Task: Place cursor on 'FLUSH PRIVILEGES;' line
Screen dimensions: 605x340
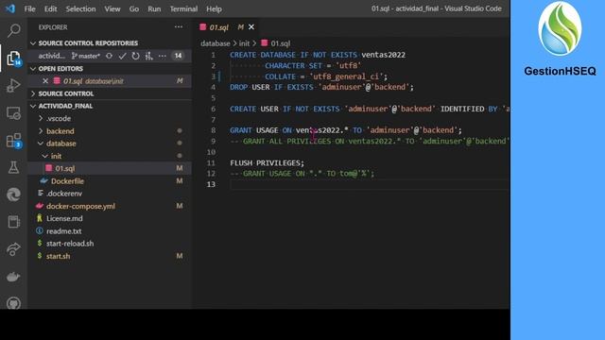Action: point(267,162)
